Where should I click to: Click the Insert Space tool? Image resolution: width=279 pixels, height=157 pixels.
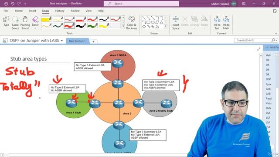[x=176, y=23]
